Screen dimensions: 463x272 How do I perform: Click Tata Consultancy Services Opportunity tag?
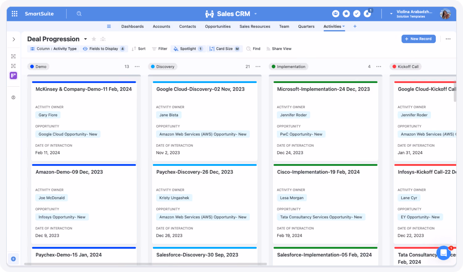tap(321, 217)
